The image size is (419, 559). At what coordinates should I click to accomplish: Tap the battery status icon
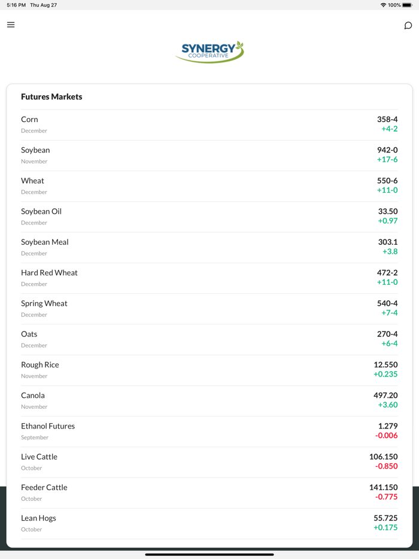pos(407,5)
